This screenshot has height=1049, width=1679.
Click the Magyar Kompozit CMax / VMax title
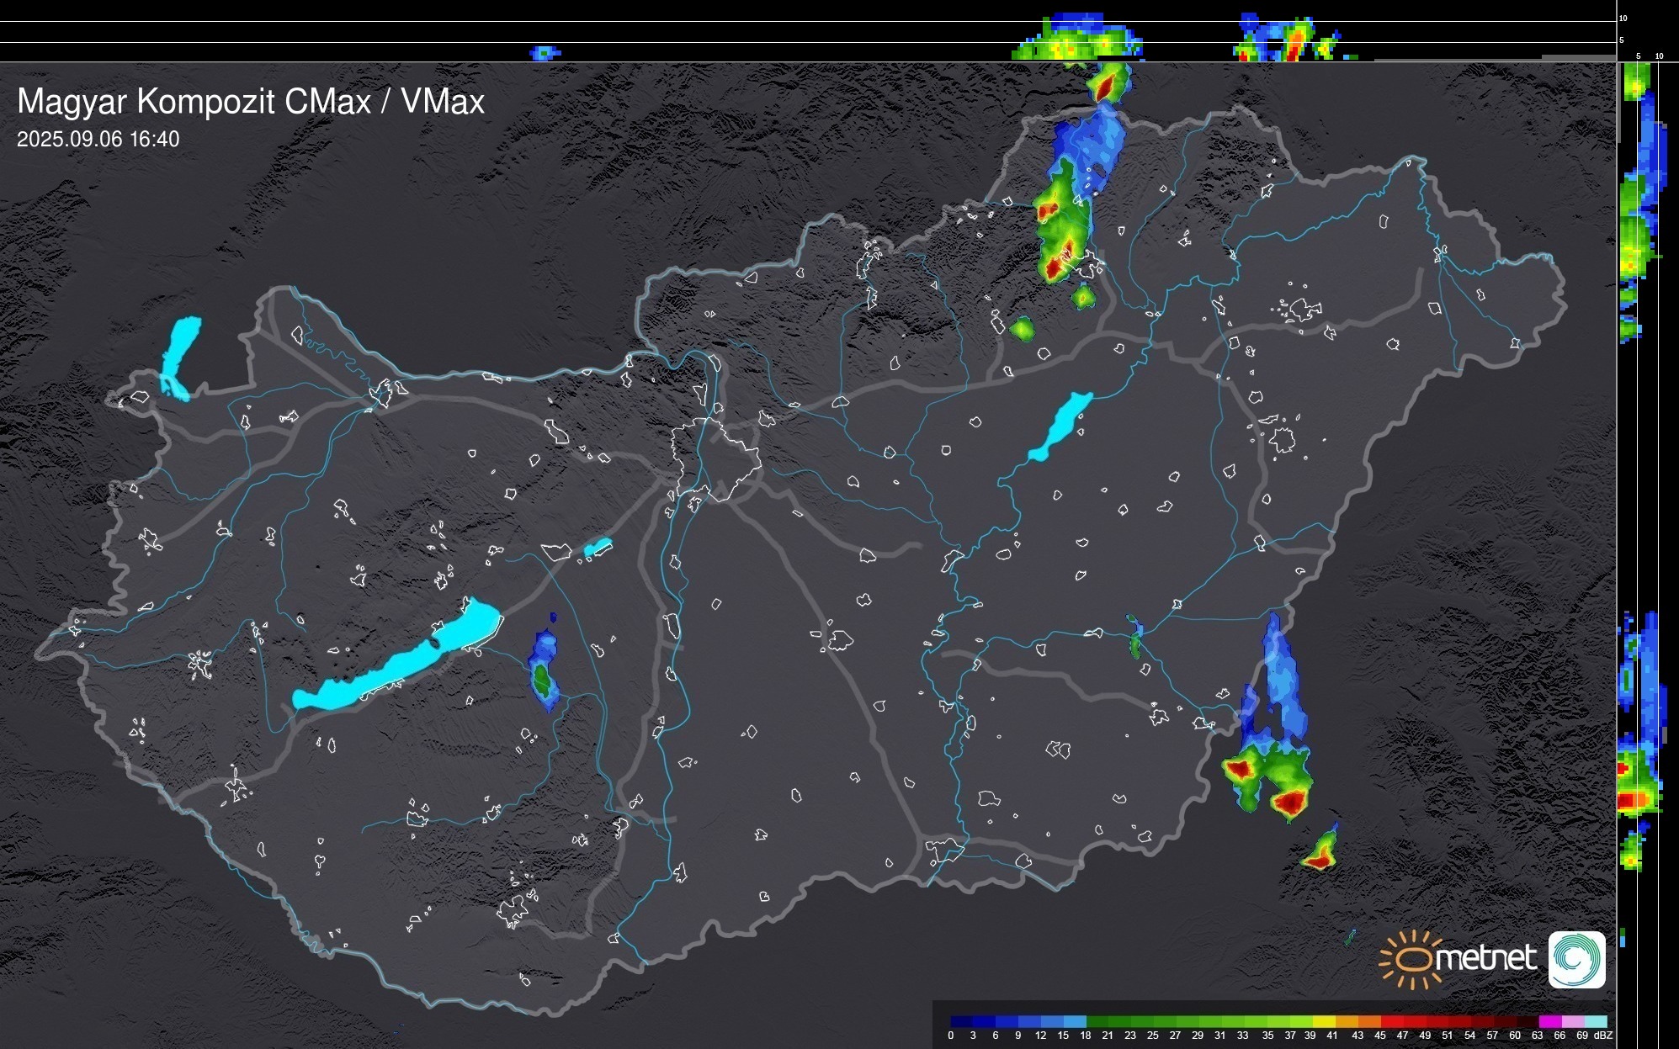(x=251, y=102)
